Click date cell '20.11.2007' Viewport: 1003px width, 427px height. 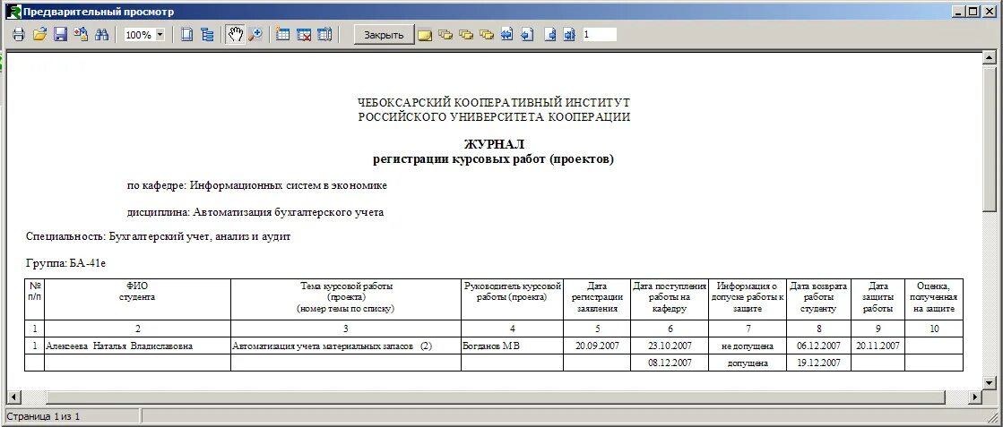click(x=878, y=346)
